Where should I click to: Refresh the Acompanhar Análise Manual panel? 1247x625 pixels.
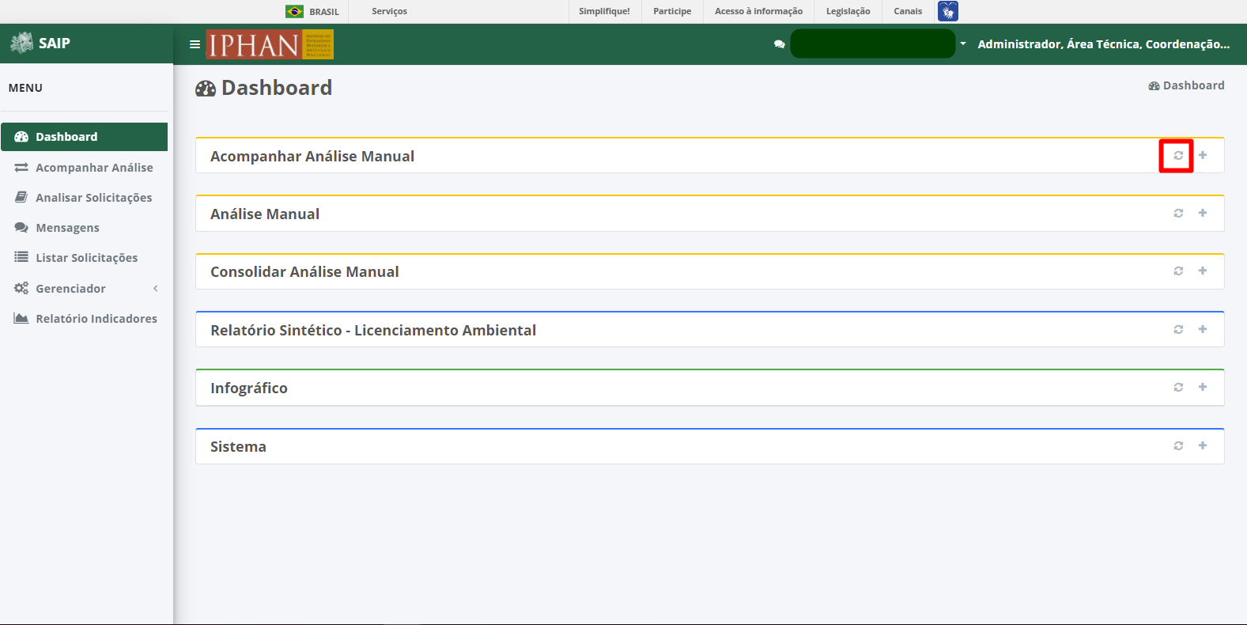click(x=1178, y=155)
